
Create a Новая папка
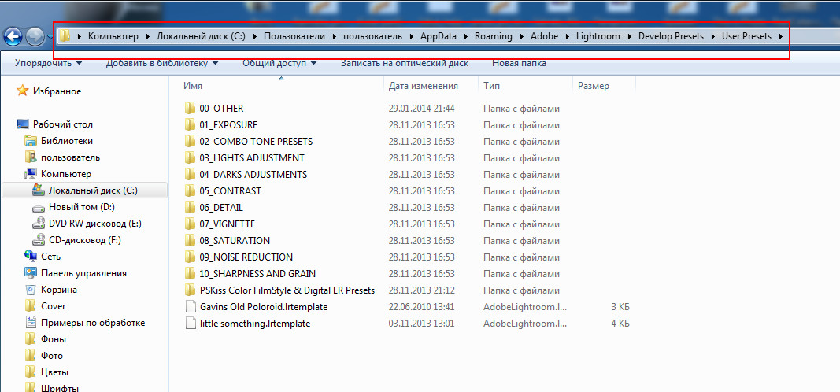[x=519, y=63]
